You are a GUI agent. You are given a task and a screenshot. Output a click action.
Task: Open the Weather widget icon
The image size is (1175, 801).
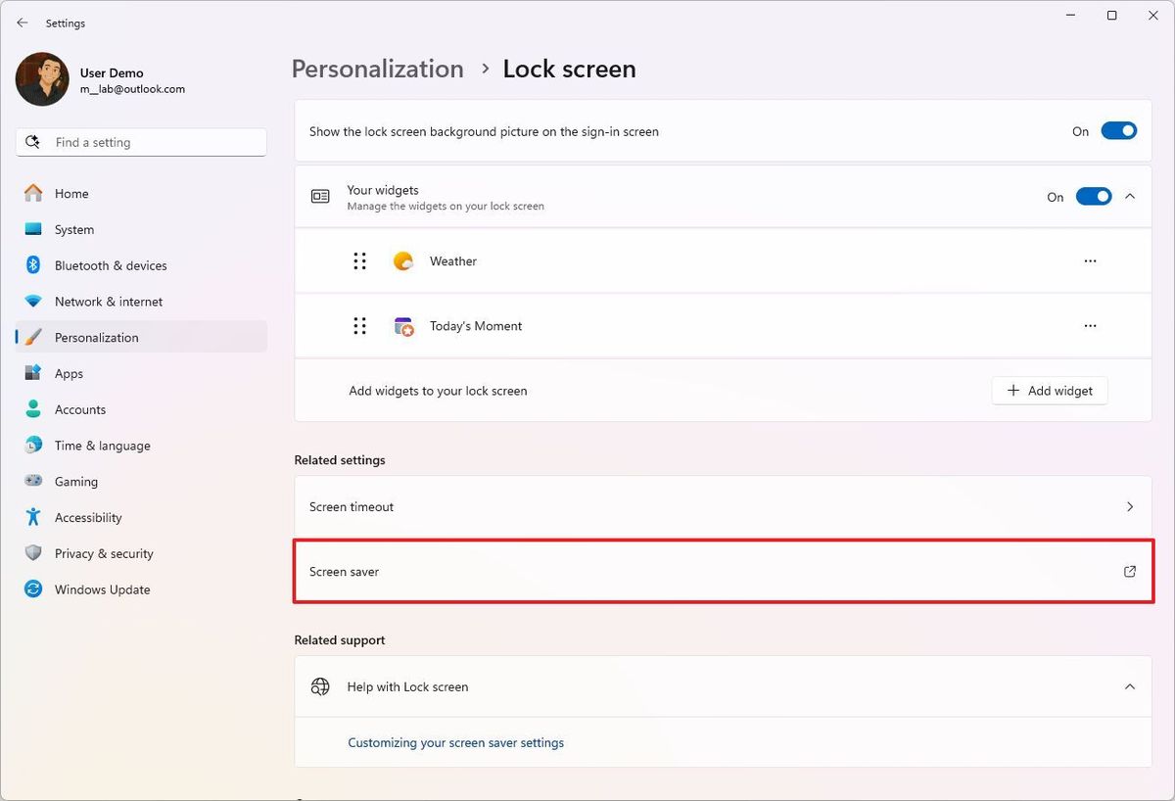[403, 260]
